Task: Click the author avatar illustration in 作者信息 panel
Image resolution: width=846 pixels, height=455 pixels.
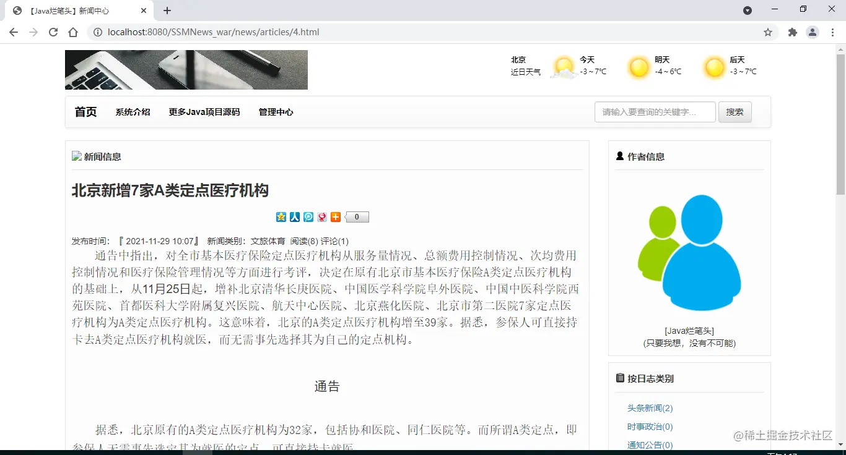Action: (689, 252)
